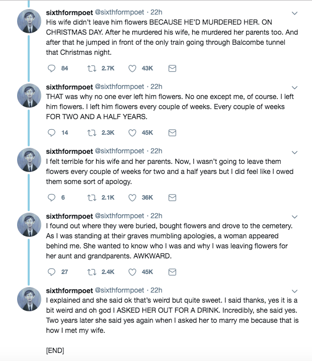Viewport: 312px width, 361px height.
Task: Open chevron menu on 'I felt terrible' tweet
Action: click(294, 152)
